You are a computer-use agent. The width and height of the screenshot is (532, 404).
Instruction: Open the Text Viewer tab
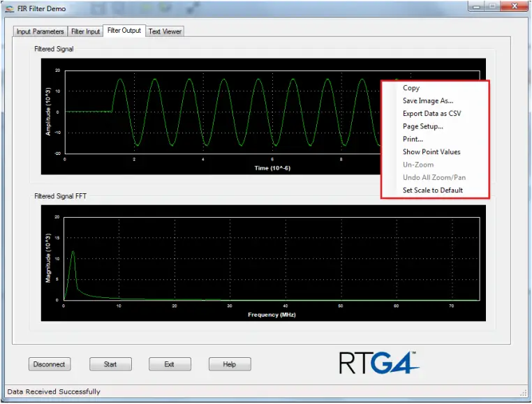tap(165, 31)
